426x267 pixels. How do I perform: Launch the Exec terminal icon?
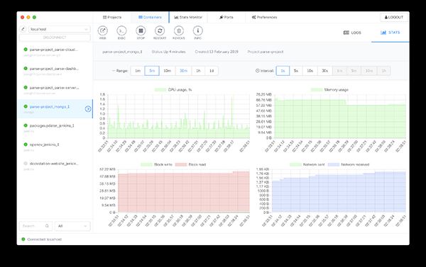pos(121,31)
